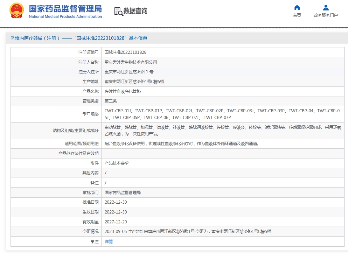The width and height of the screenshot is (348, 253).
Task: Click 国家药品监督管理局 site title
Action: 65,9
